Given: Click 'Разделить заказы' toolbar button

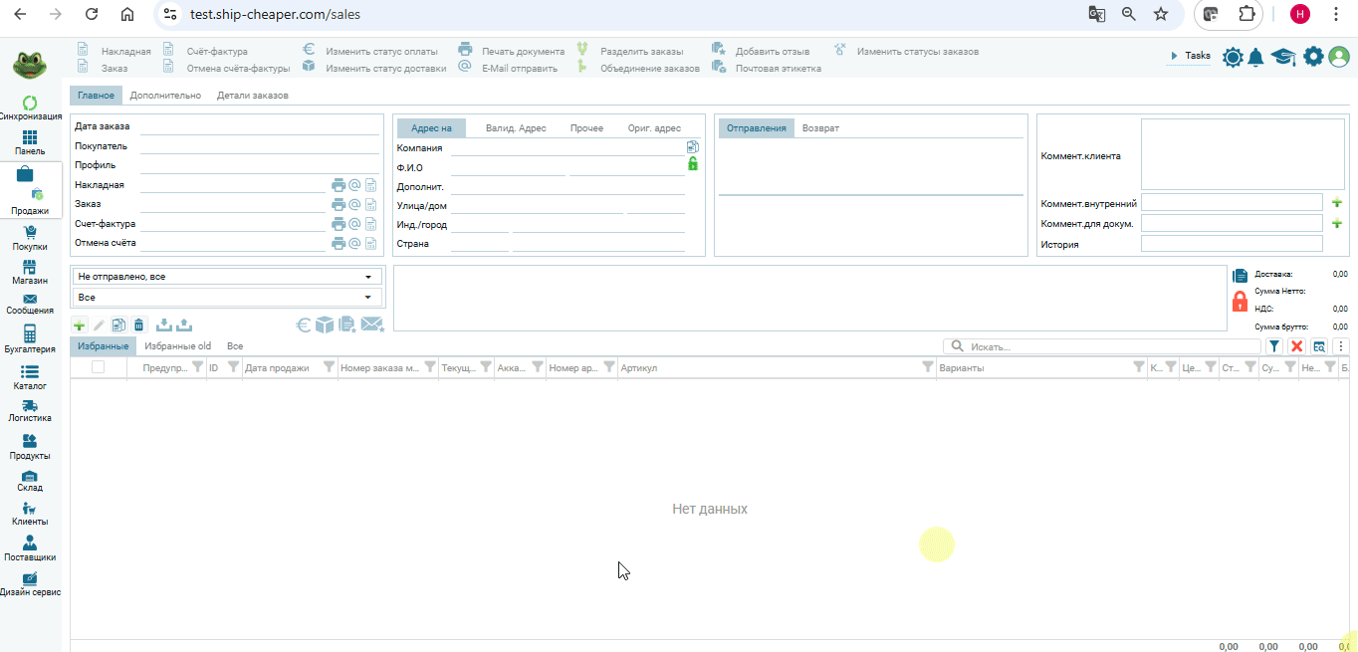Looking at the screenshot, I should pos(641,51).
